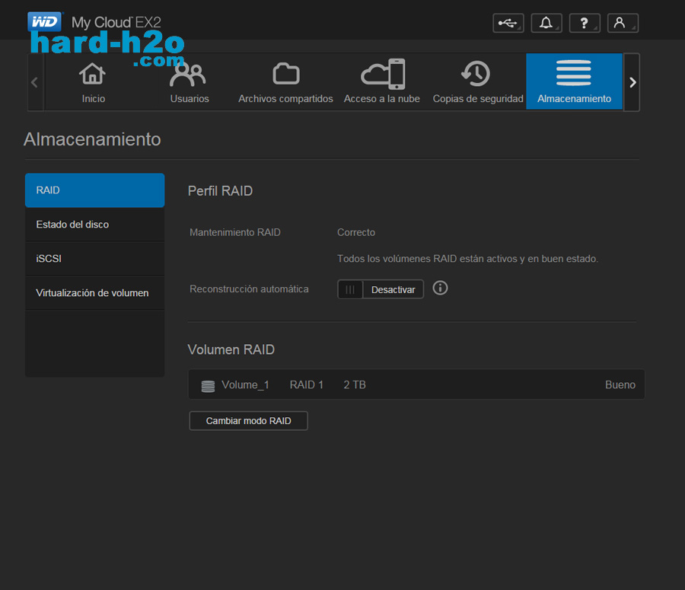The width and height of the screenshot is (685, 590).
Task: Toggle Reconstrucción automática switch
Action: [x=380, y=289]
